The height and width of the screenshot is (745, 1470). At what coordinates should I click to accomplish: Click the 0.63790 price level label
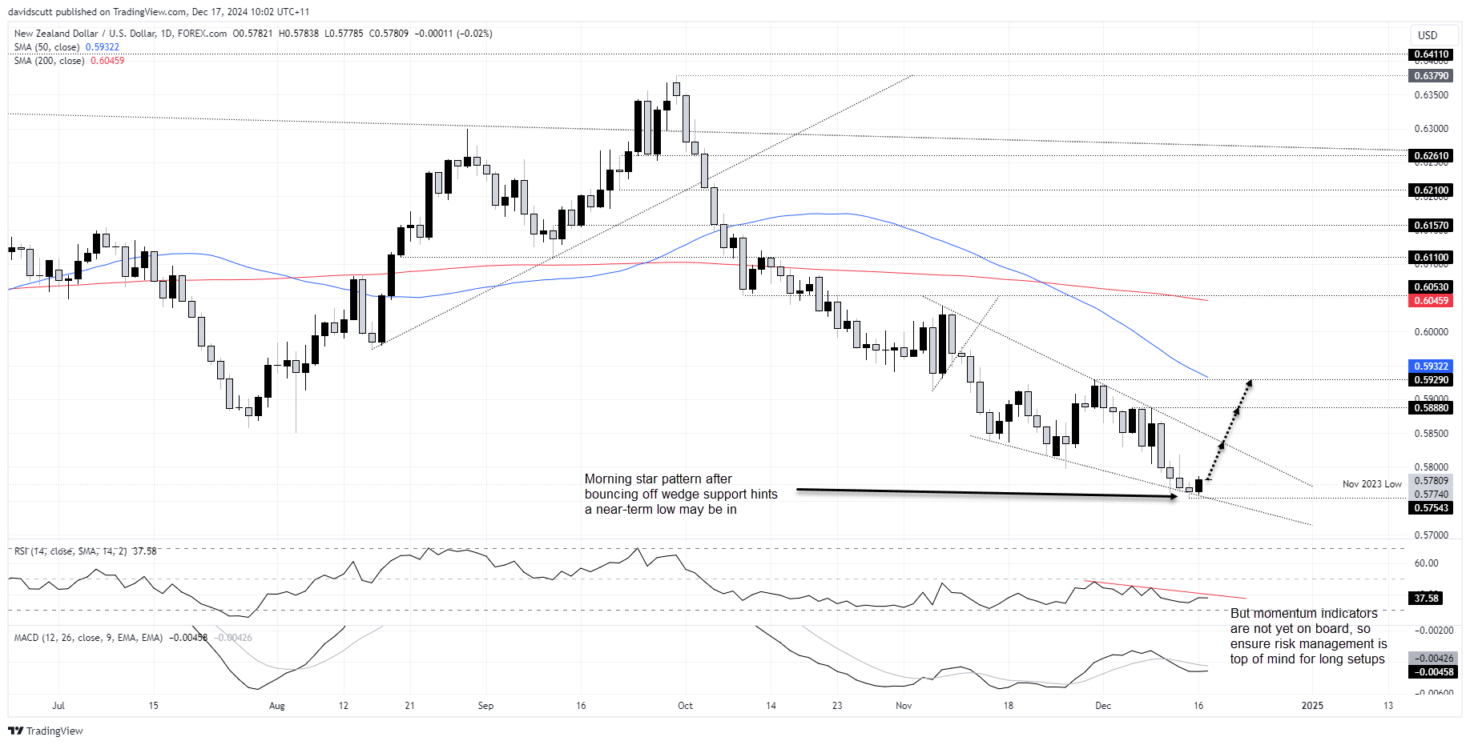click(1431, 76)
